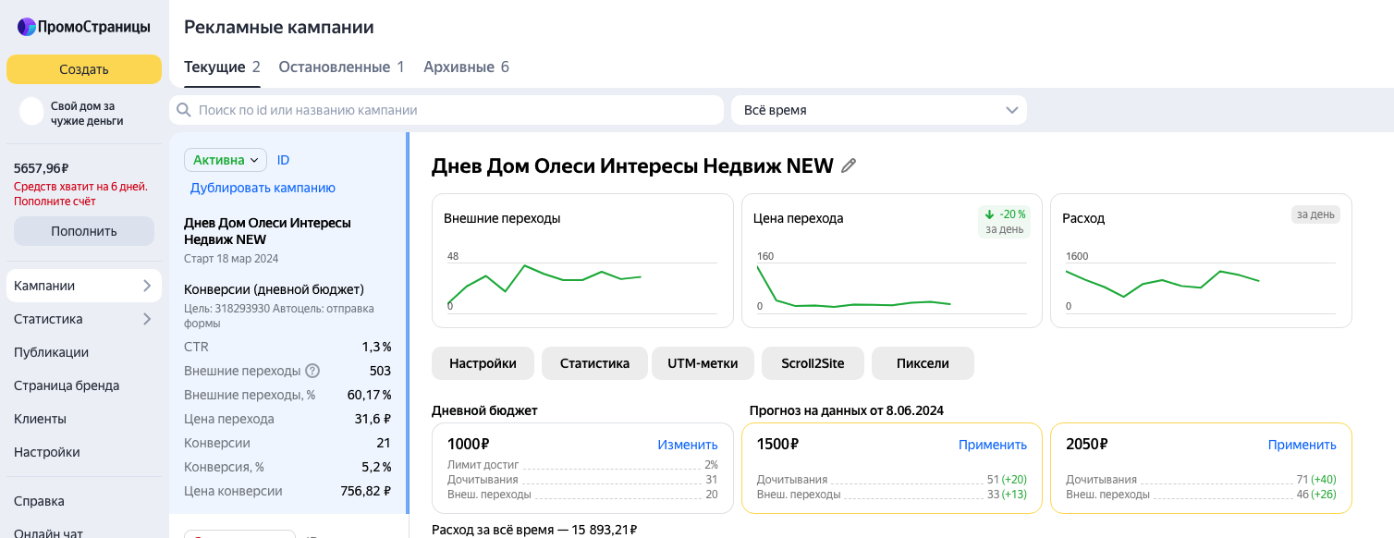Click Применить on the 2050₽ forecast
The width and height of the screenshot is (1394, 538).
click(1302, 445)
